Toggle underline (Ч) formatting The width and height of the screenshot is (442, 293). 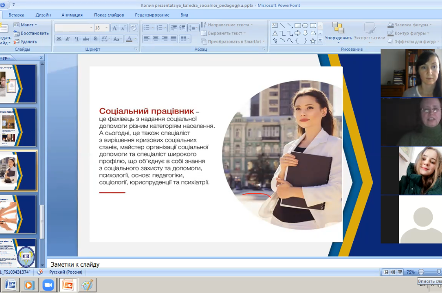click(x=76, y=39)
